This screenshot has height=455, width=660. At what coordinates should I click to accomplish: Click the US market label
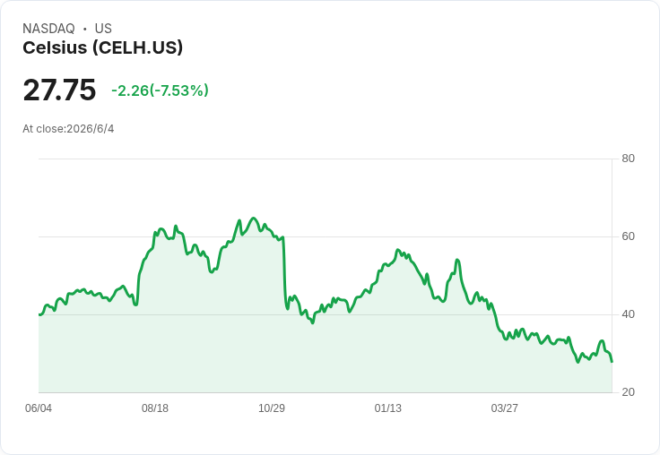click(103, 29)
